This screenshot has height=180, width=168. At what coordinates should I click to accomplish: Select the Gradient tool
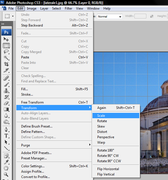tap(6, 109)
